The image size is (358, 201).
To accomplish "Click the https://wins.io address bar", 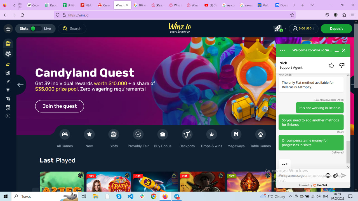I will coord(175,15).
